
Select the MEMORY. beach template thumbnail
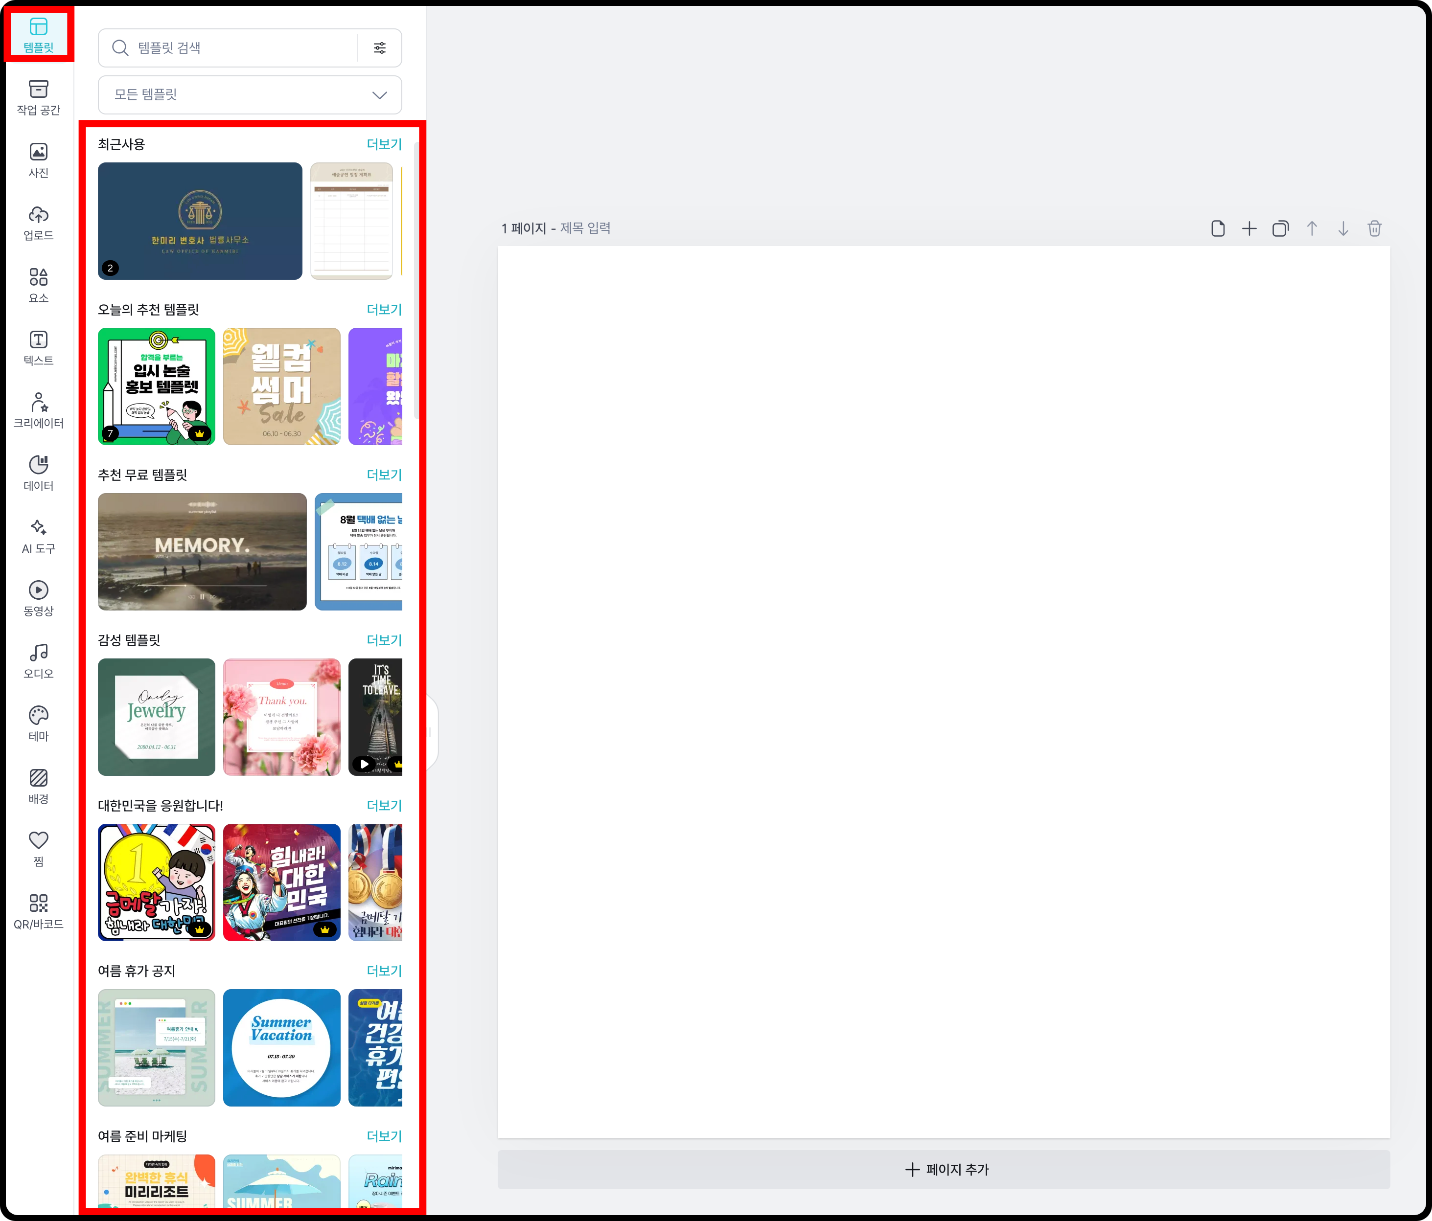pyautogui.click(x=202, y=551)
